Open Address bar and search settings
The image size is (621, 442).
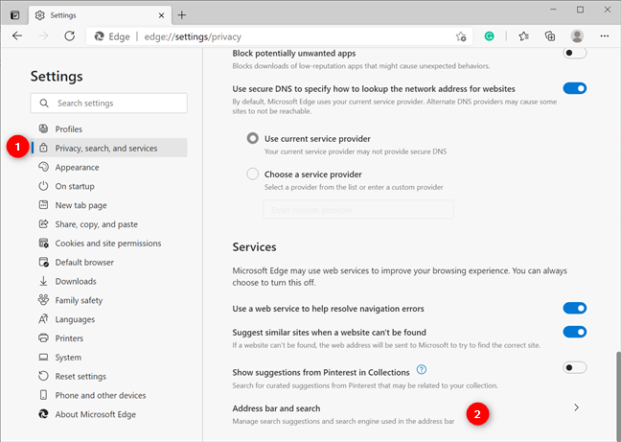[x=409, y=414]
